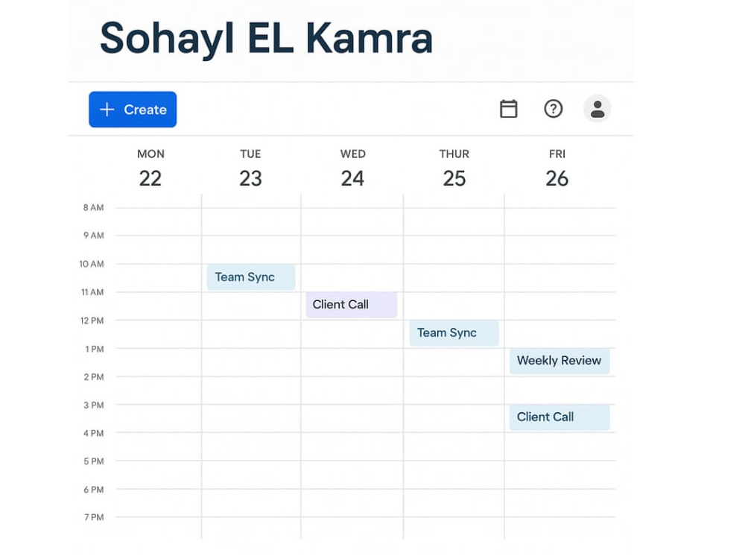Image resolution: width=745 pixels, height=559 pixels.
Task: Open Tuesday's Team Sync event
Action: 251,277
